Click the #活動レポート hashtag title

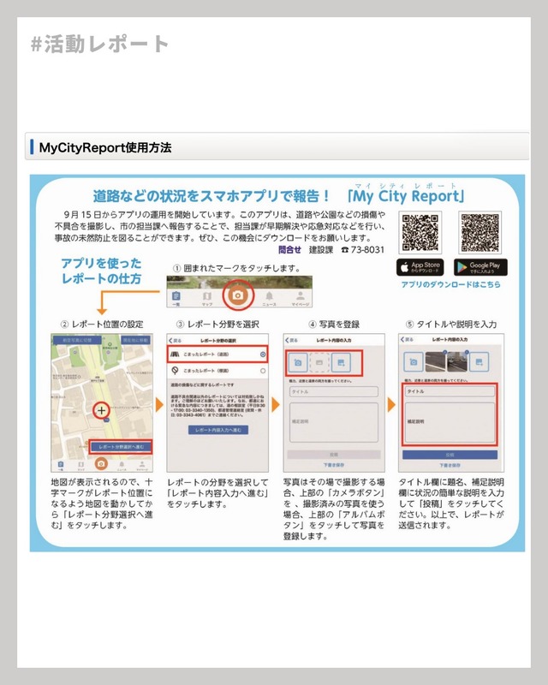pyautogui.click(x=99, y=45)
